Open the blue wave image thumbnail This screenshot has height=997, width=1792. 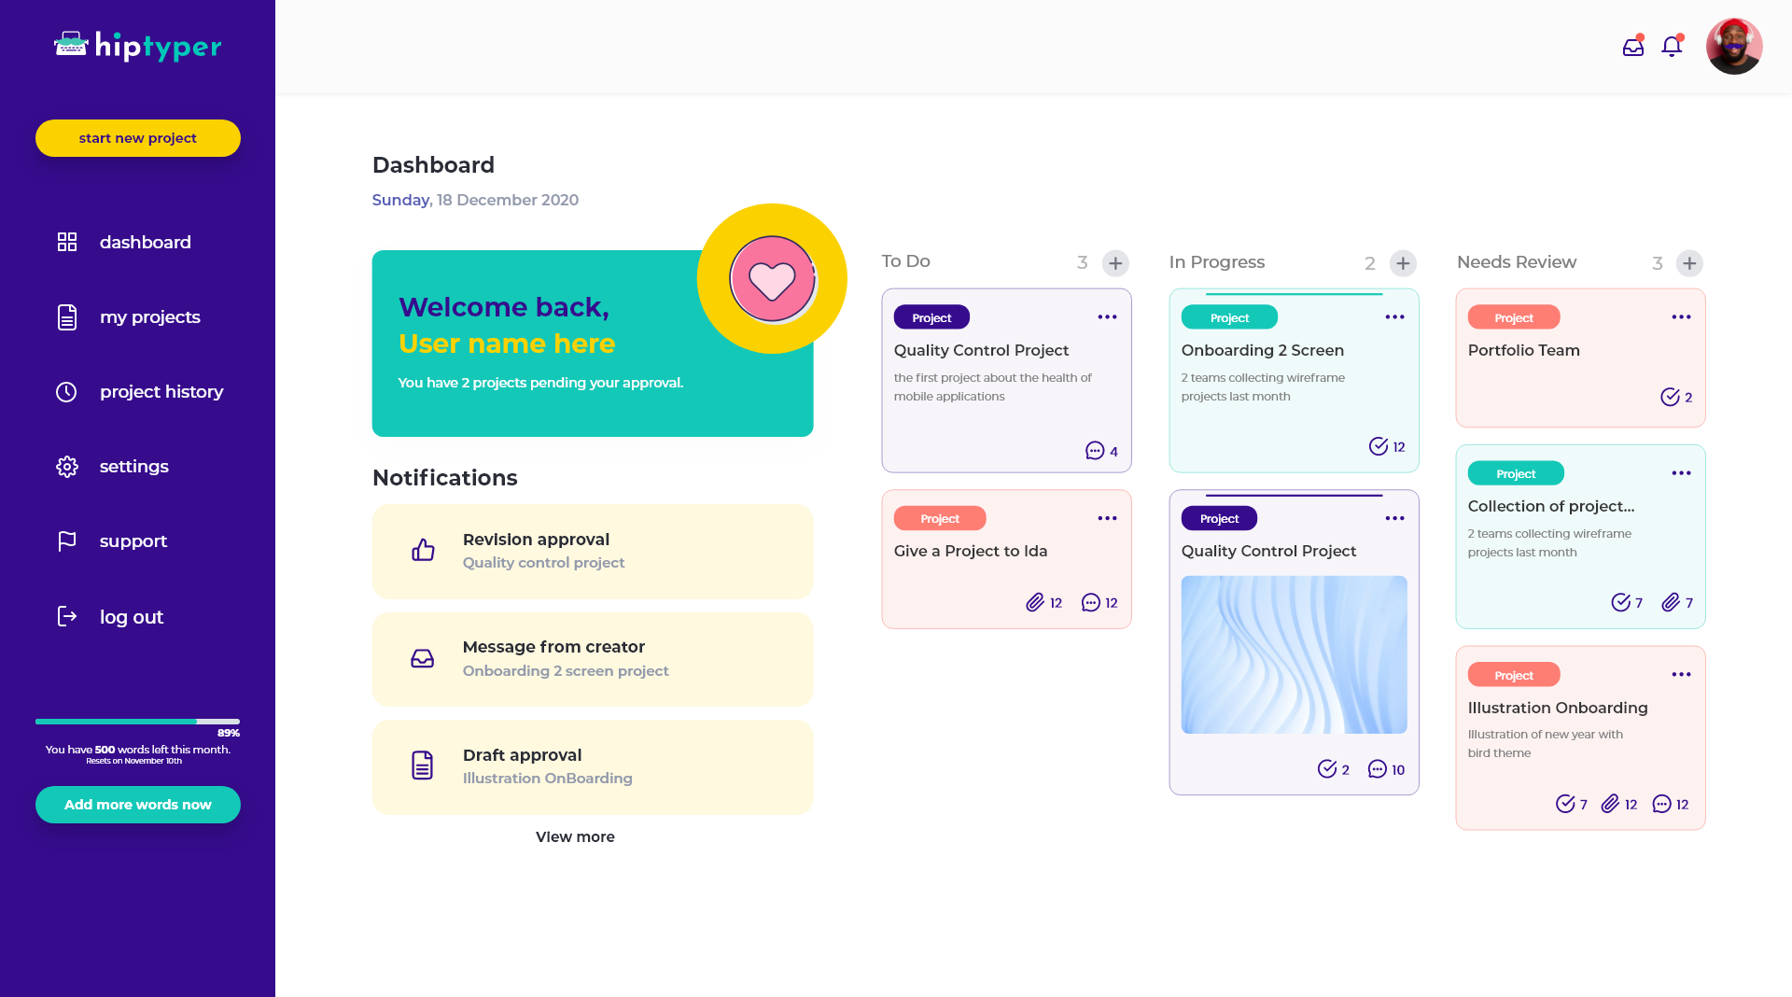tap(1294, 654)
